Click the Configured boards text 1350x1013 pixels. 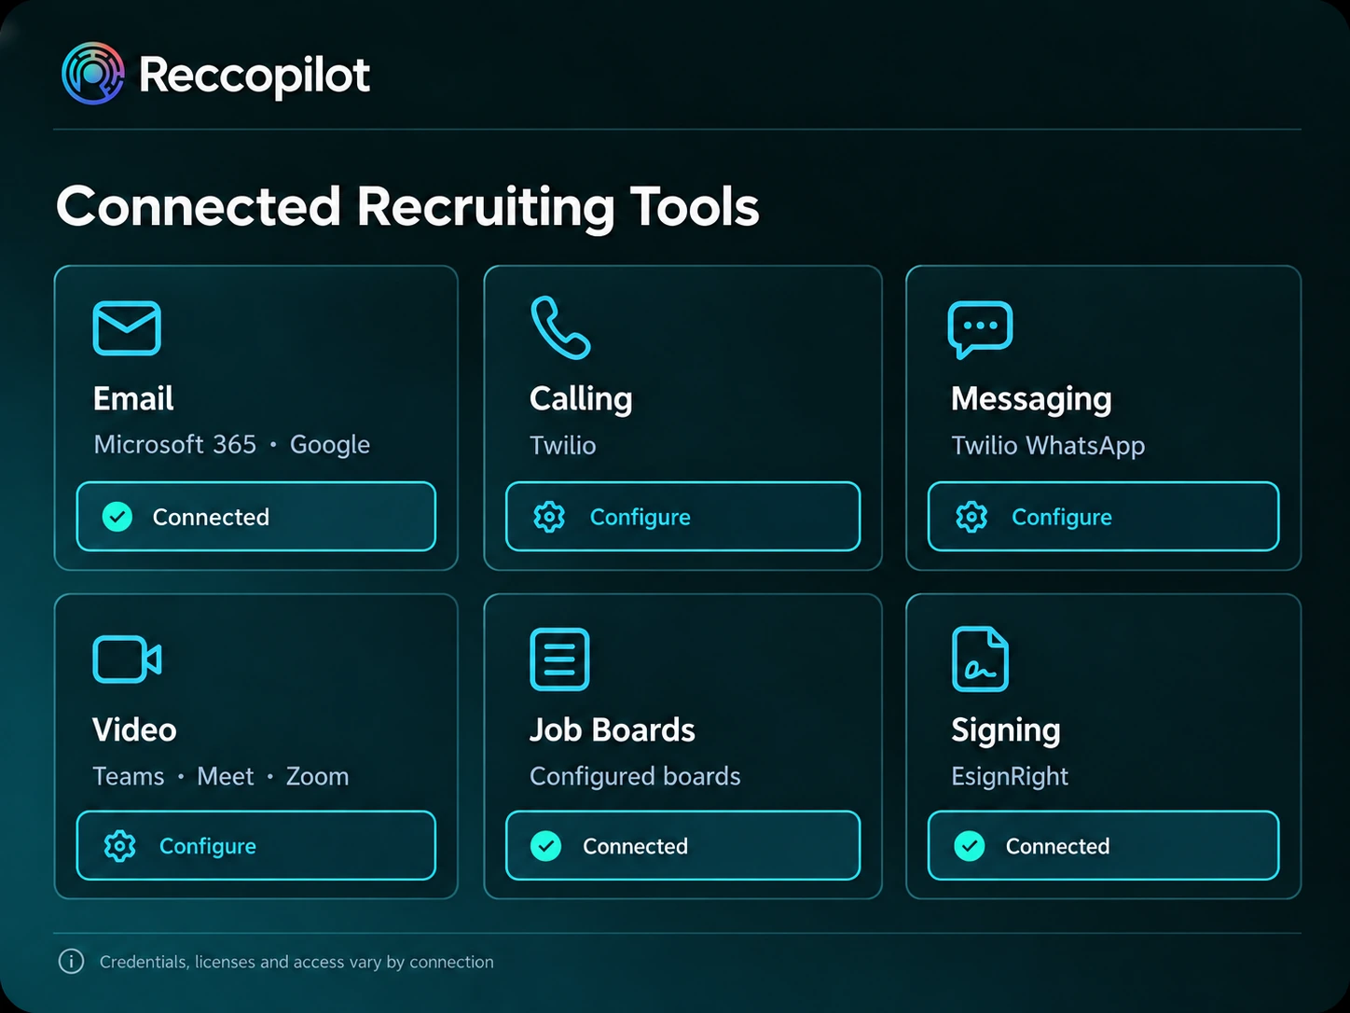[635, 776]
